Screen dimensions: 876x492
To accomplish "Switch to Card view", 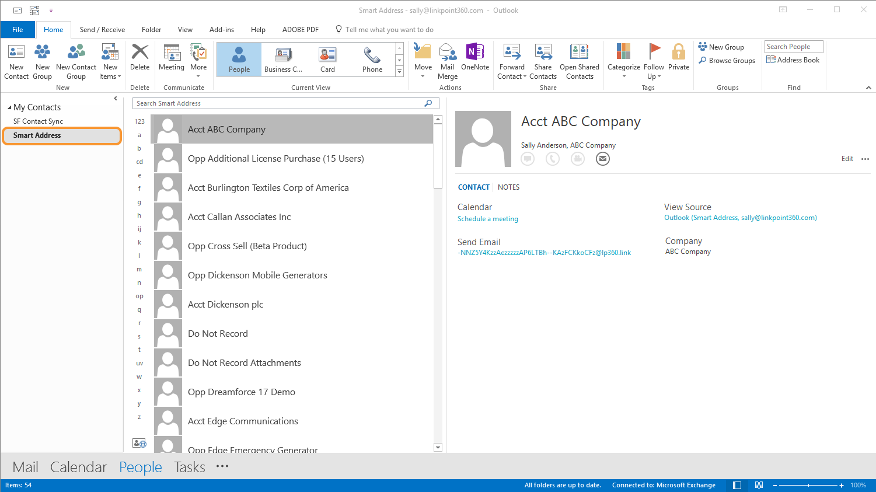I will [327, 60].
